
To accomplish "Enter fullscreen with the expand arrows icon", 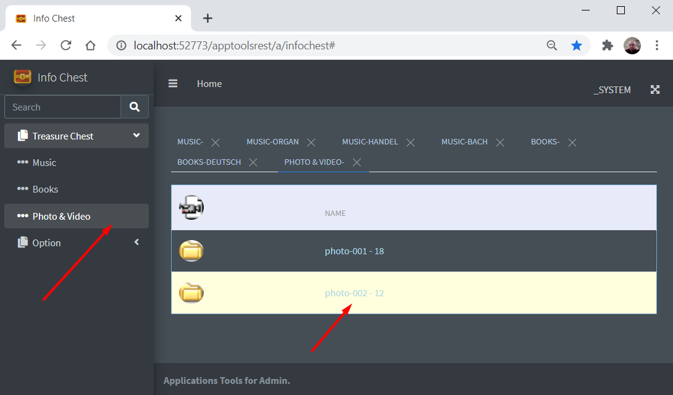I will pyautogui.click(x=655, y=89).
